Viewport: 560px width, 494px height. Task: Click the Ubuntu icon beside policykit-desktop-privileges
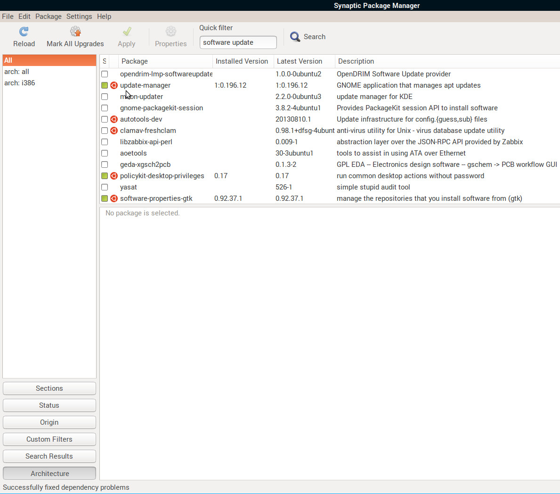point(114,176)
